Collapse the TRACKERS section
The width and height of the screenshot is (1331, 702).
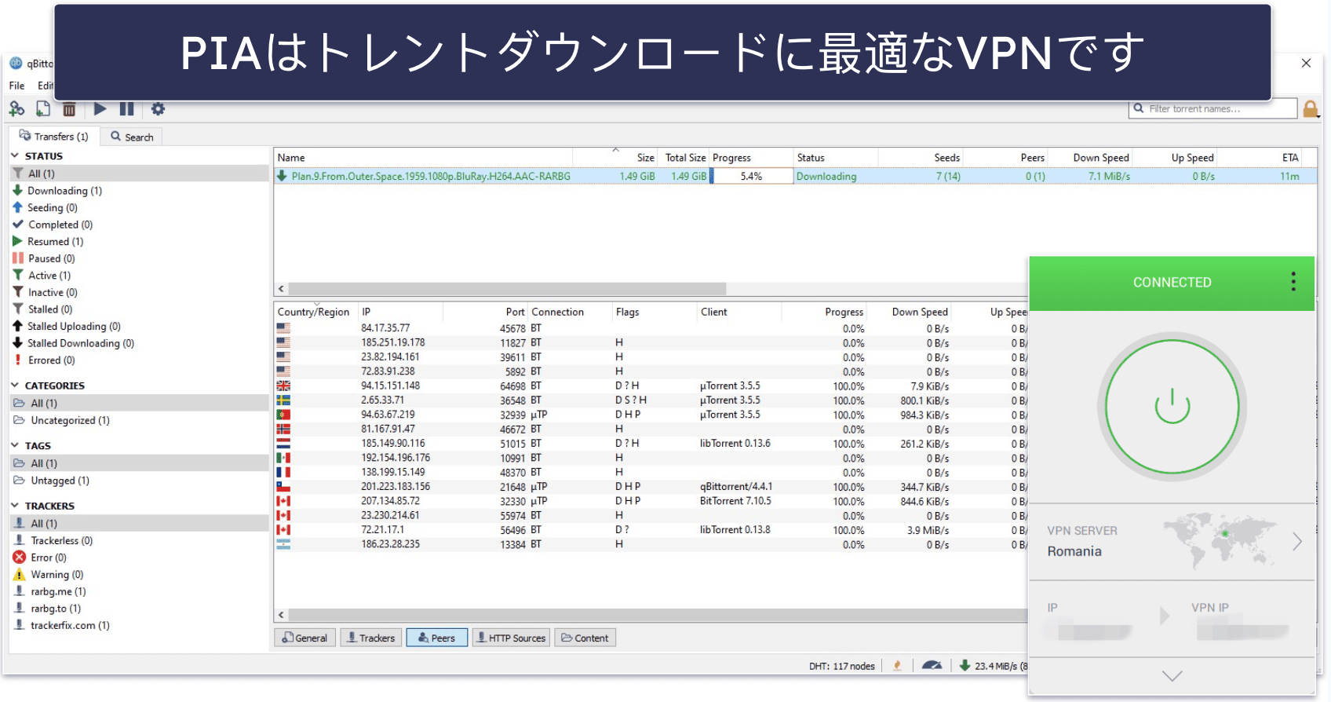click(15, 506)
